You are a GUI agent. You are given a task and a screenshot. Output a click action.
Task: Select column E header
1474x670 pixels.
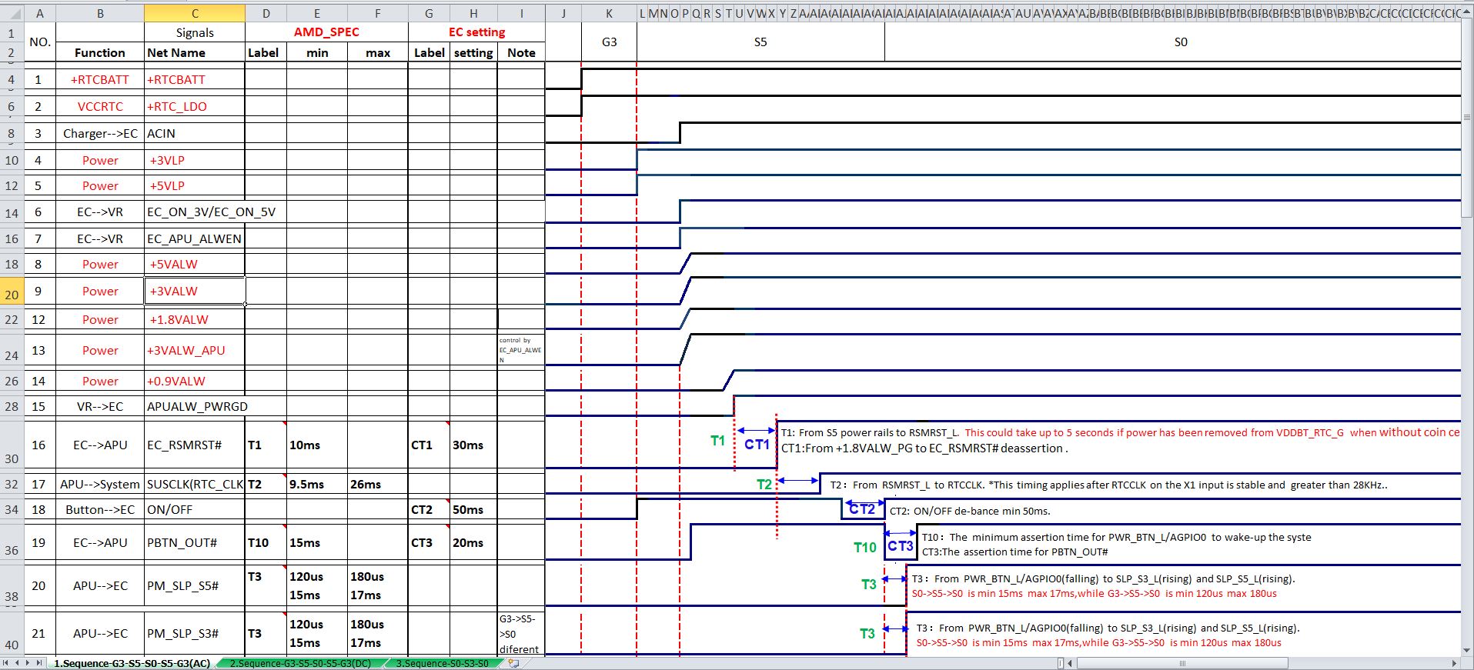coord(317,13)
